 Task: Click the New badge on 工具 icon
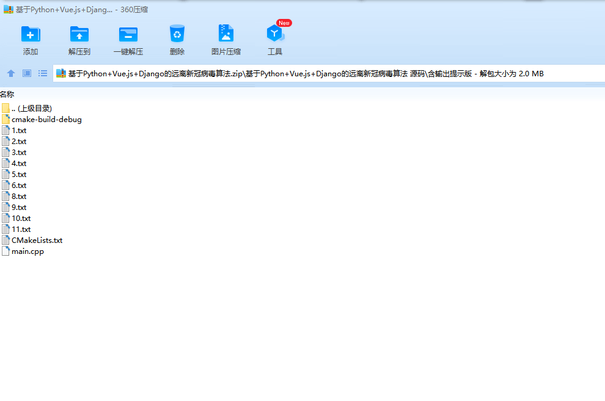pos(284,23)
